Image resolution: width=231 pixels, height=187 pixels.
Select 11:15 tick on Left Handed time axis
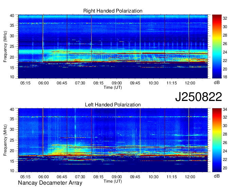[x=172, y=177]
